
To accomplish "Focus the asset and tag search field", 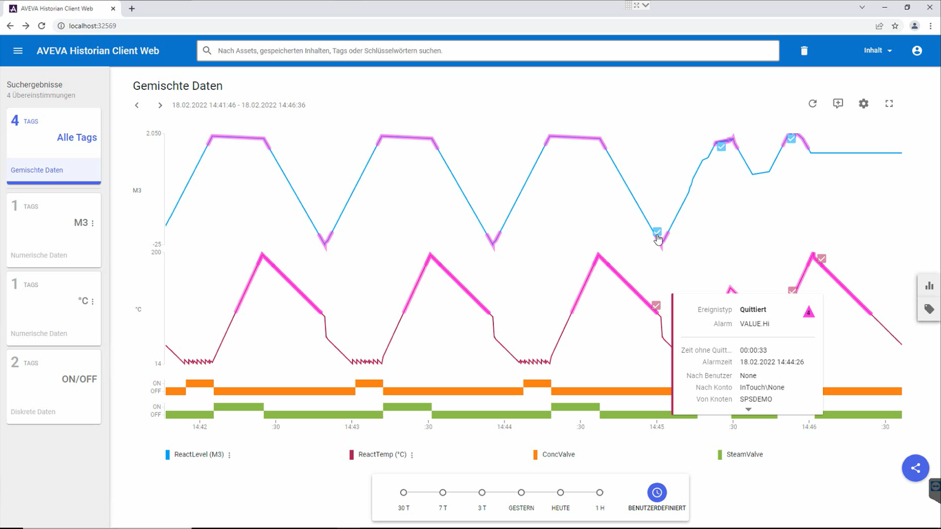I will click(x=488, y=51).
